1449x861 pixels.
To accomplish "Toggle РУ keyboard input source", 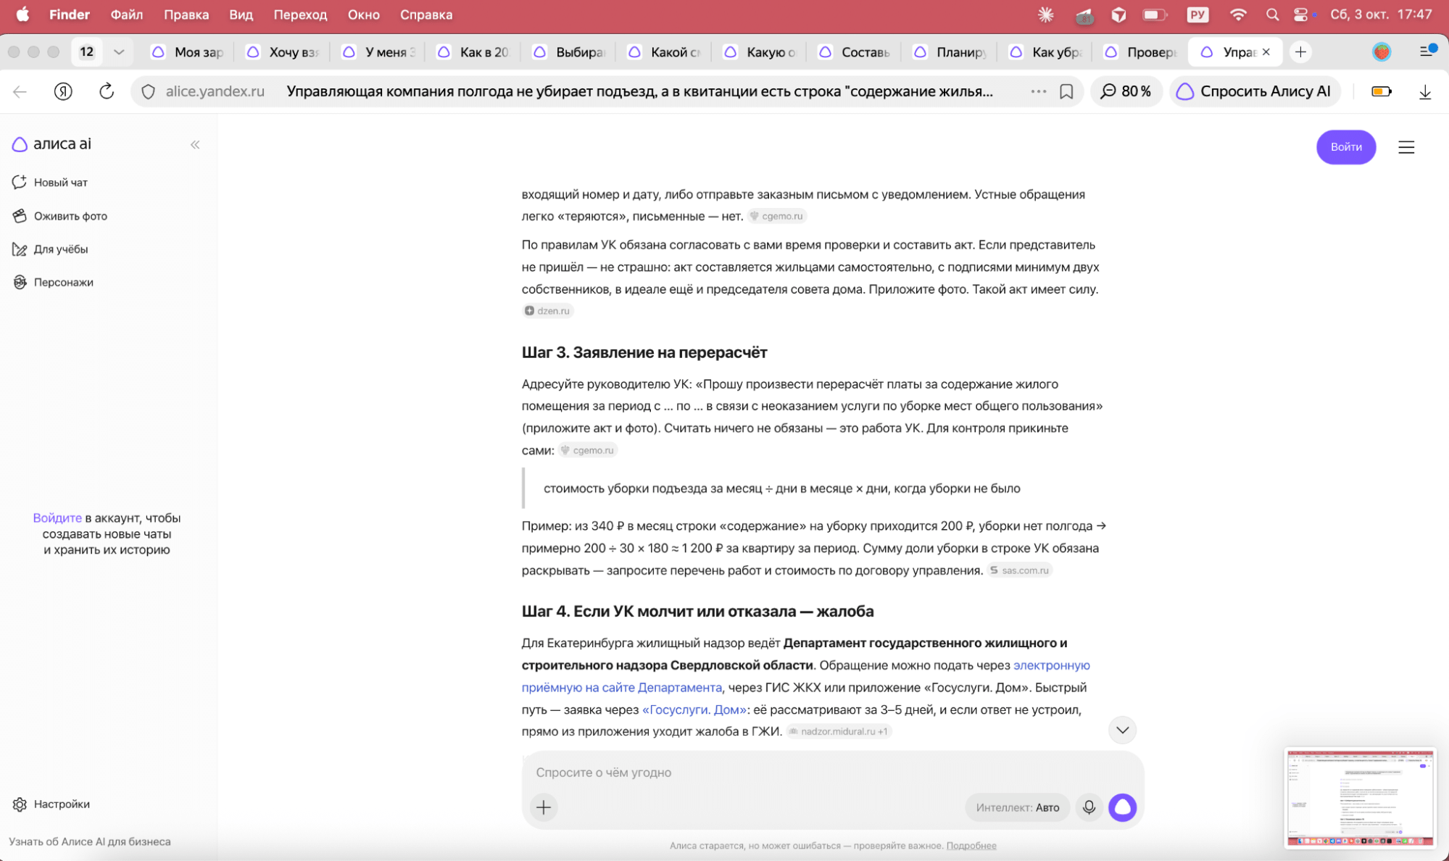I will (1197, 14).
